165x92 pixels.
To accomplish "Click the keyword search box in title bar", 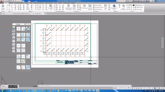I will [125, 1].
